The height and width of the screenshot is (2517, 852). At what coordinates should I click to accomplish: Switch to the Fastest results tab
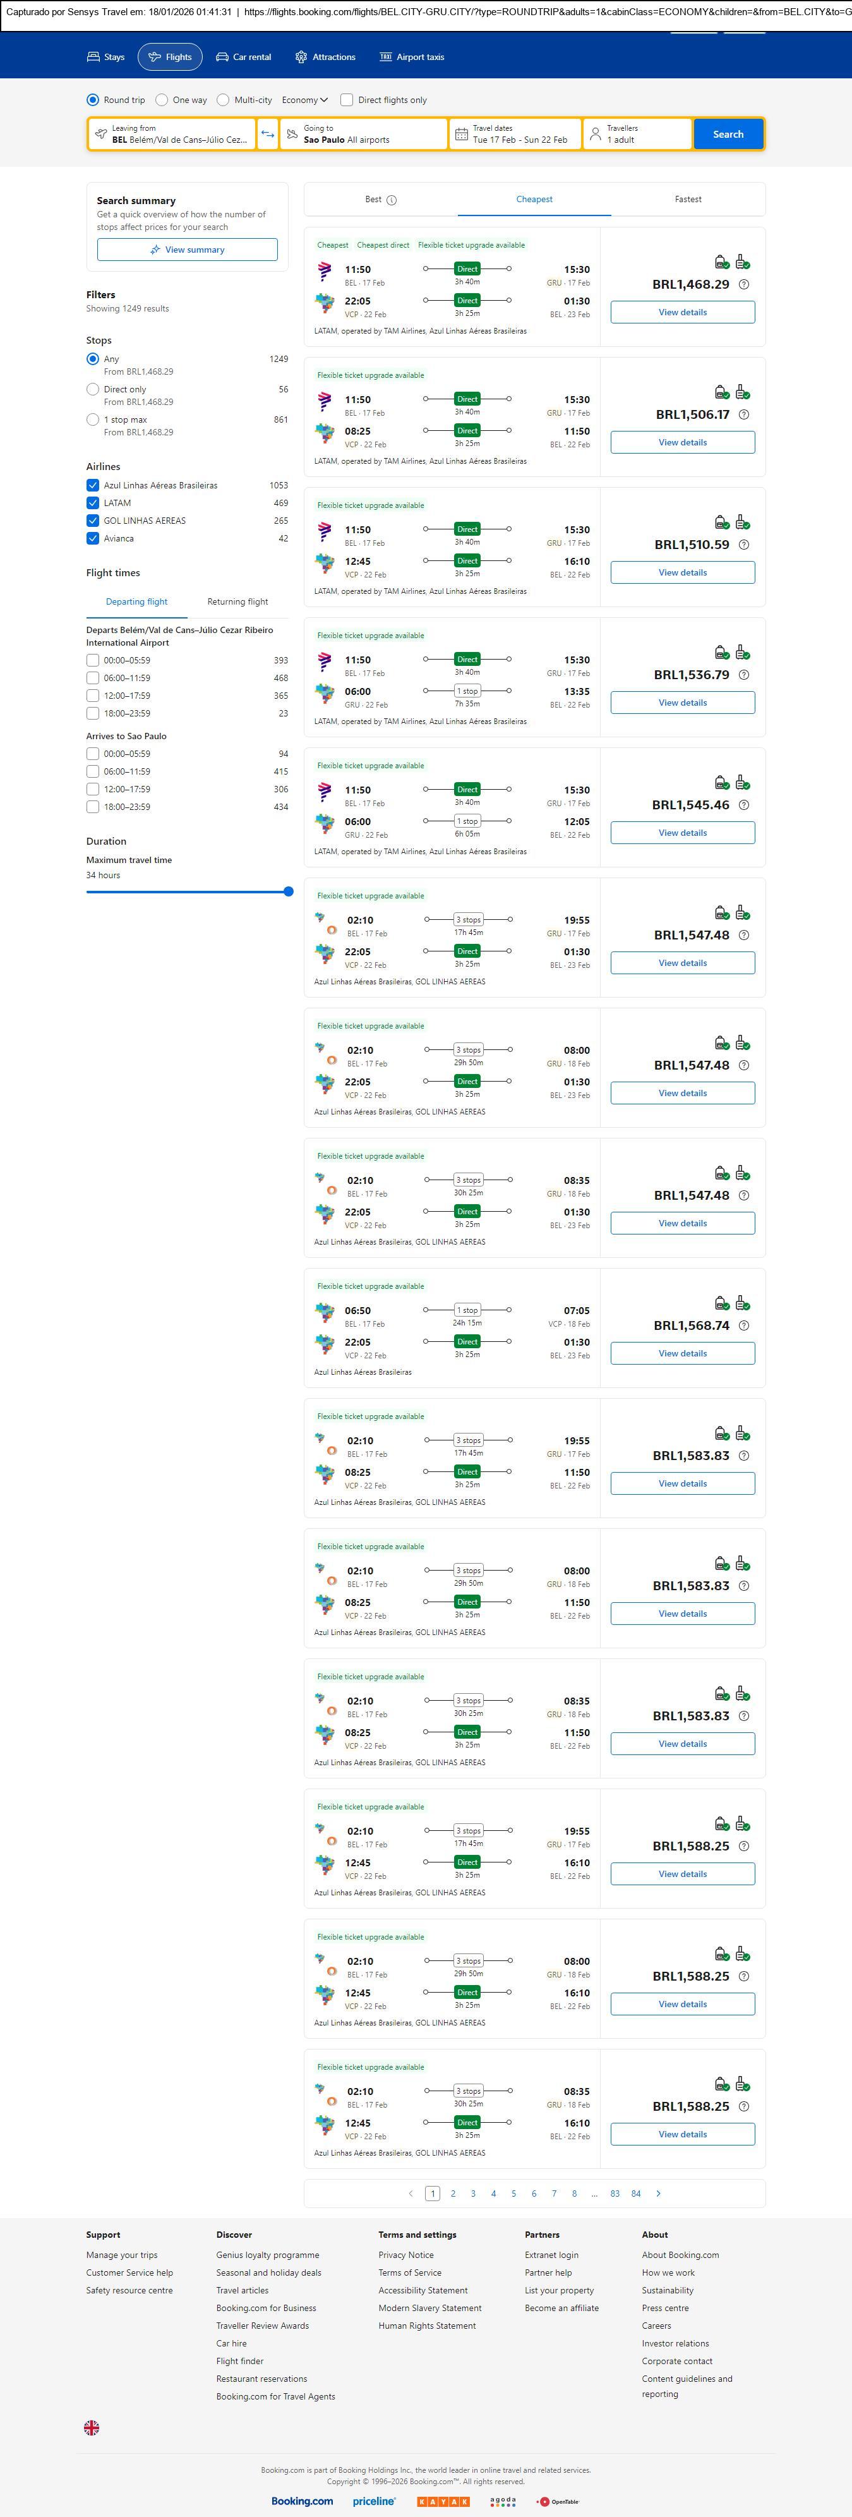(x=688, y=200)
